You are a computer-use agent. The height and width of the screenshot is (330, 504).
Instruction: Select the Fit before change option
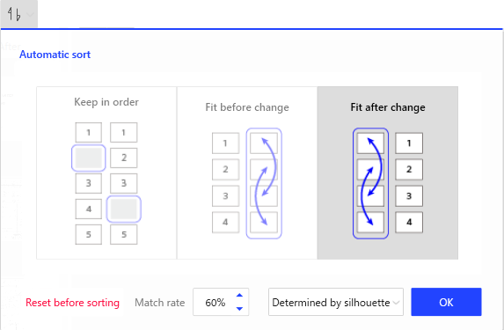point(247,172)
